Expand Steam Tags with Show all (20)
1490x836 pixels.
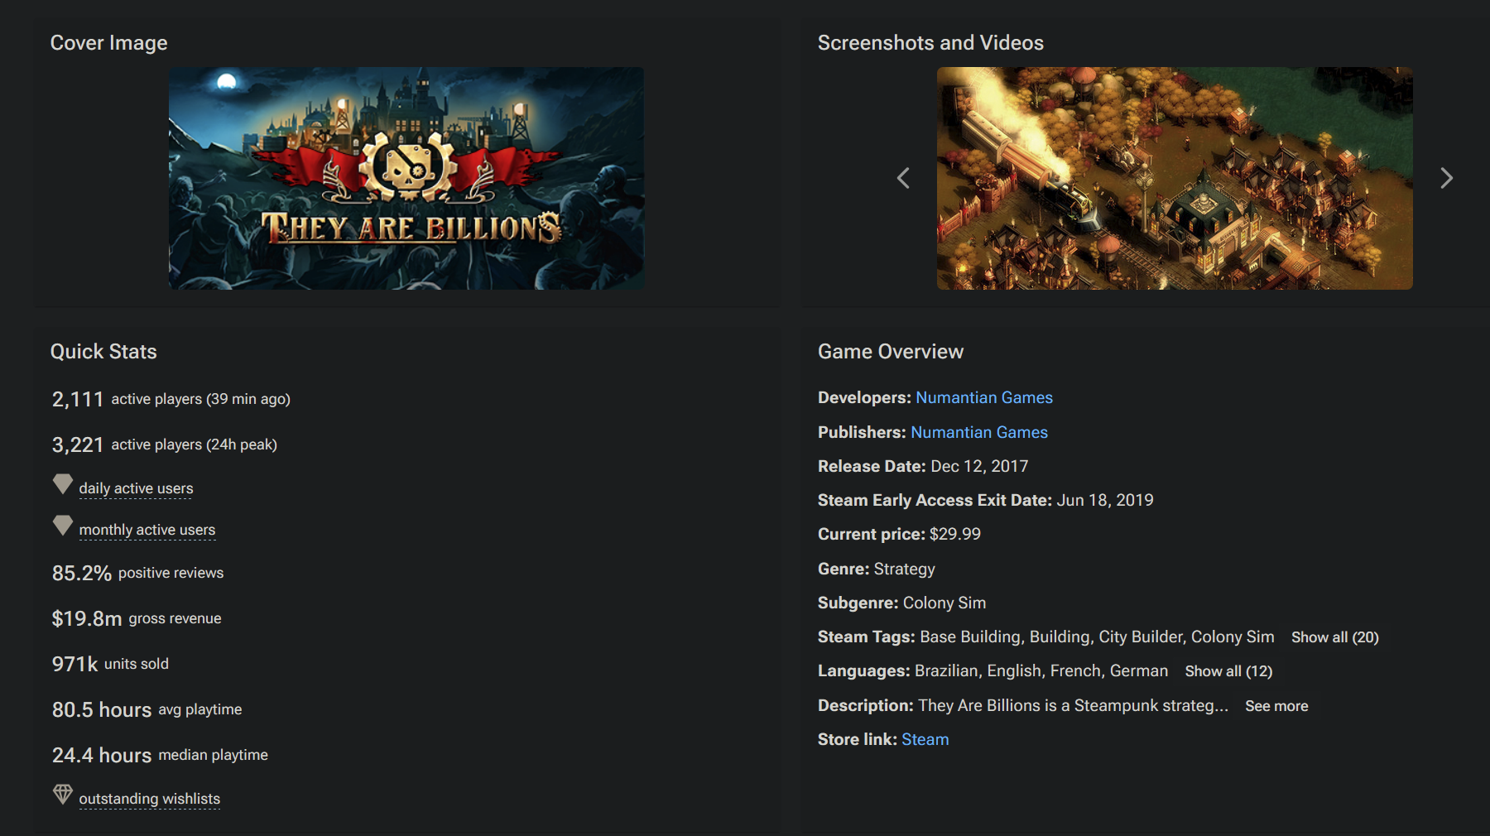click(1335, 637)
